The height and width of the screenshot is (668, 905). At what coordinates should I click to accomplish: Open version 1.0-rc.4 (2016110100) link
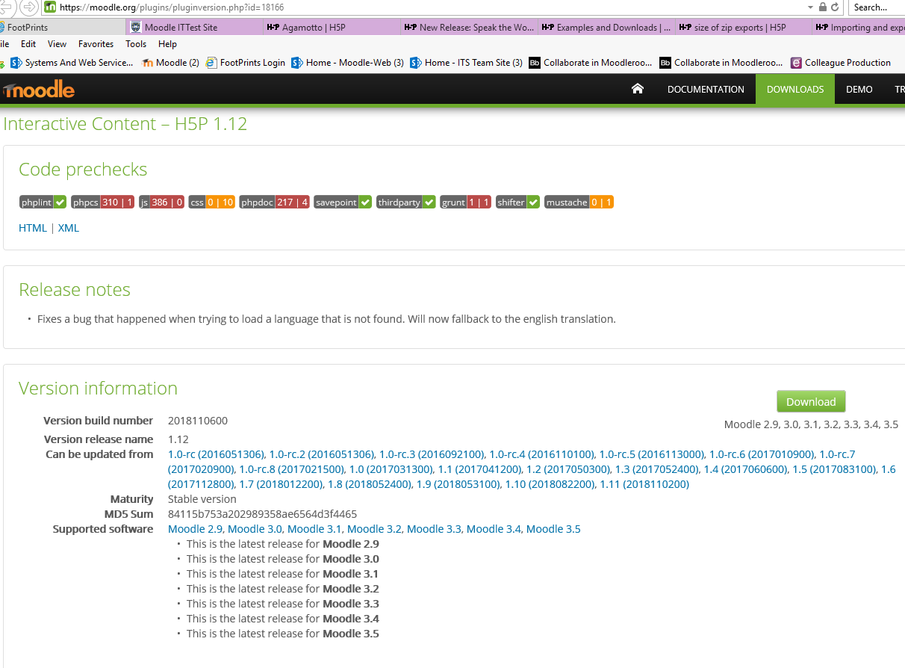(x=542, y=454)
